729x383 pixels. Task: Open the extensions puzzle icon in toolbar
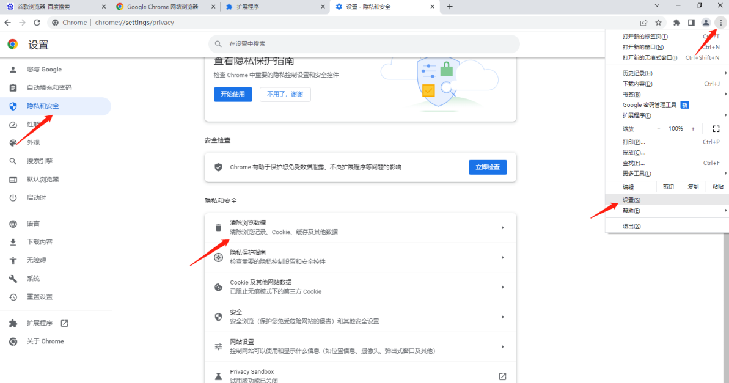point(676,23)
